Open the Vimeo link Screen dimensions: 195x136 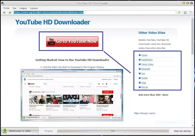(x=144, y=55)
